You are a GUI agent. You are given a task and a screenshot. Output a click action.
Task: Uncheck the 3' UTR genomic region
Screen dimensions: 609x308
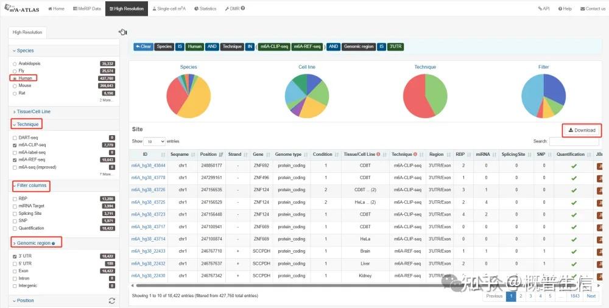pyautogui.click(x=15, y=256)
